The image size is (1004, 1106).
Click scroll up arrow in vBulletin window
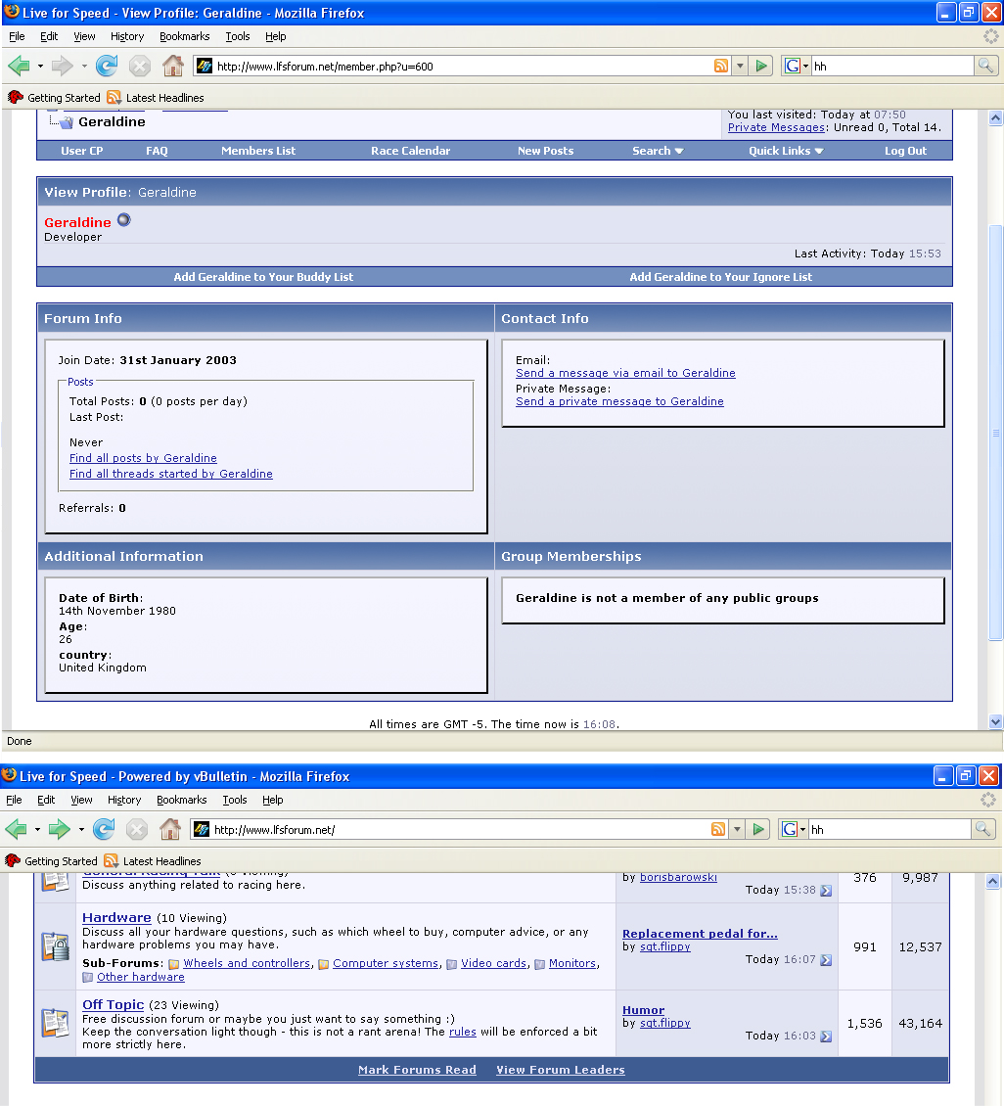tap(992, 881)
